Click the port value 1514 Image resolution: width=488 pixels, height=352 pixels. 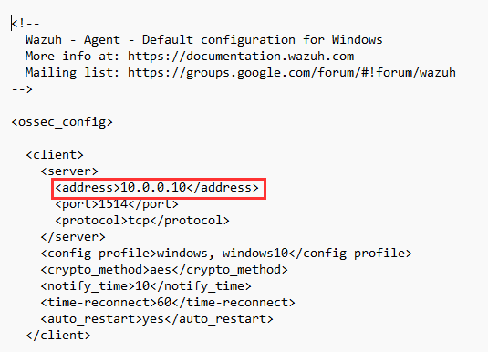(x=113, y=204)
